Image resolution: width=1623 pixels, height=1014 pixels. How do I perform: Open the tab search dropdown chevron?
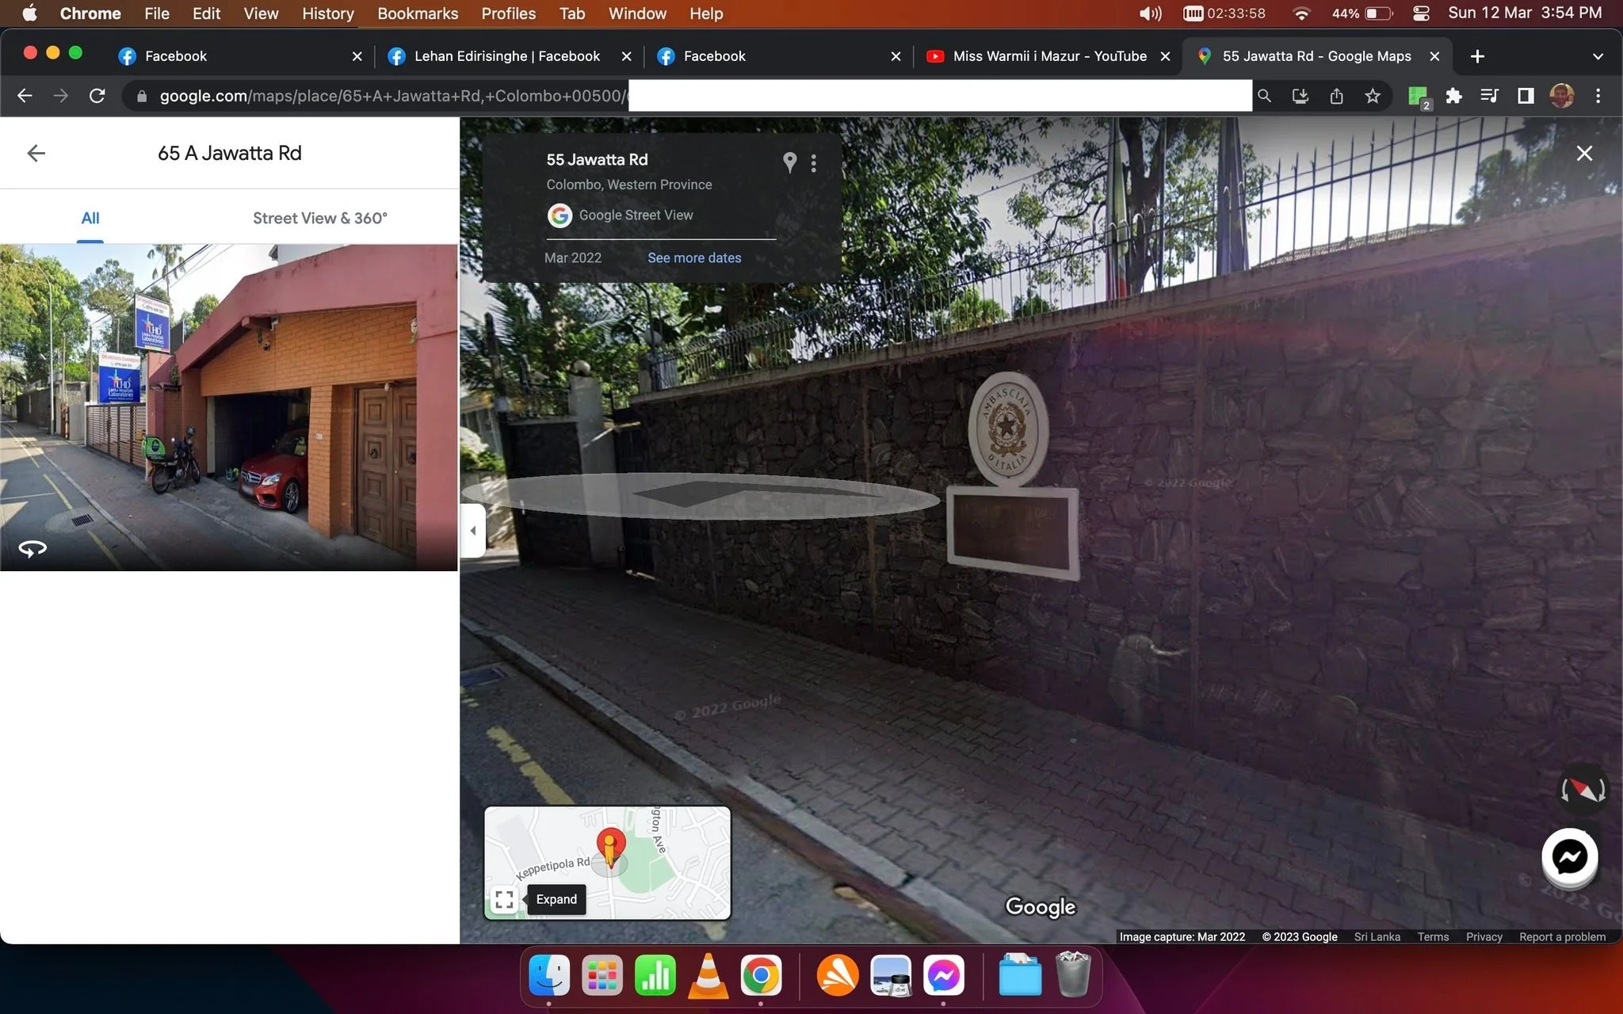tap(1598, 56)
